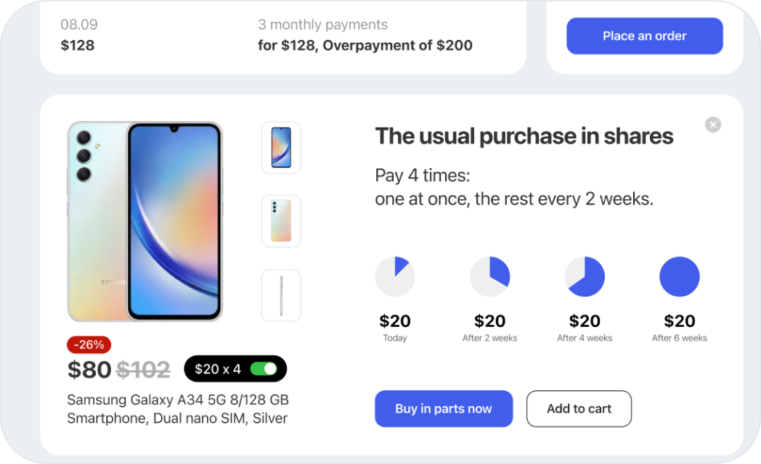The height and width of the screenshot is (464, 761).
Task: Select the 3 monthly payments option
Action: point(365,35)
